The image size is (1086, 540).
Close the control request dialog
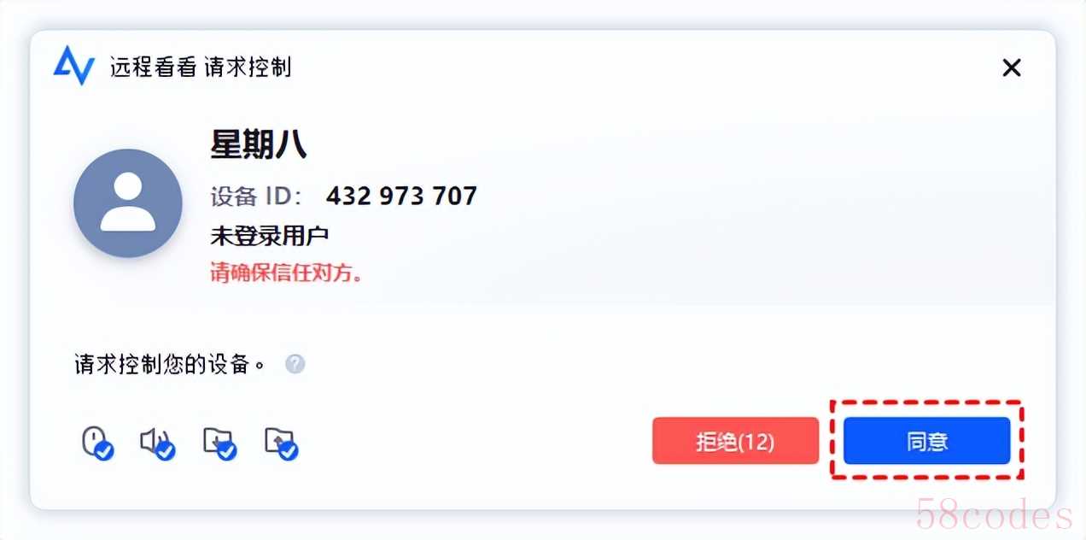click(1012, 67)
